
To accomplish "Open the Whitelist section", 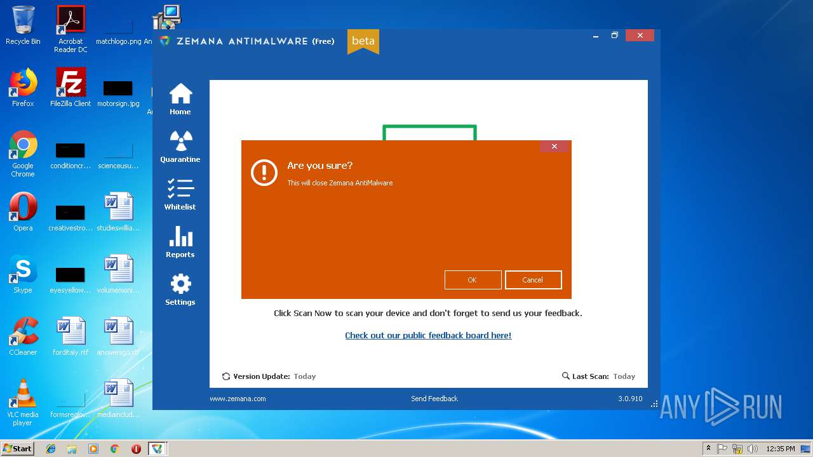I will pos(180,194).
